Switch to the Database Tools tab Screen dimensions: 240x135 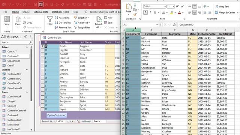point(60,12)
